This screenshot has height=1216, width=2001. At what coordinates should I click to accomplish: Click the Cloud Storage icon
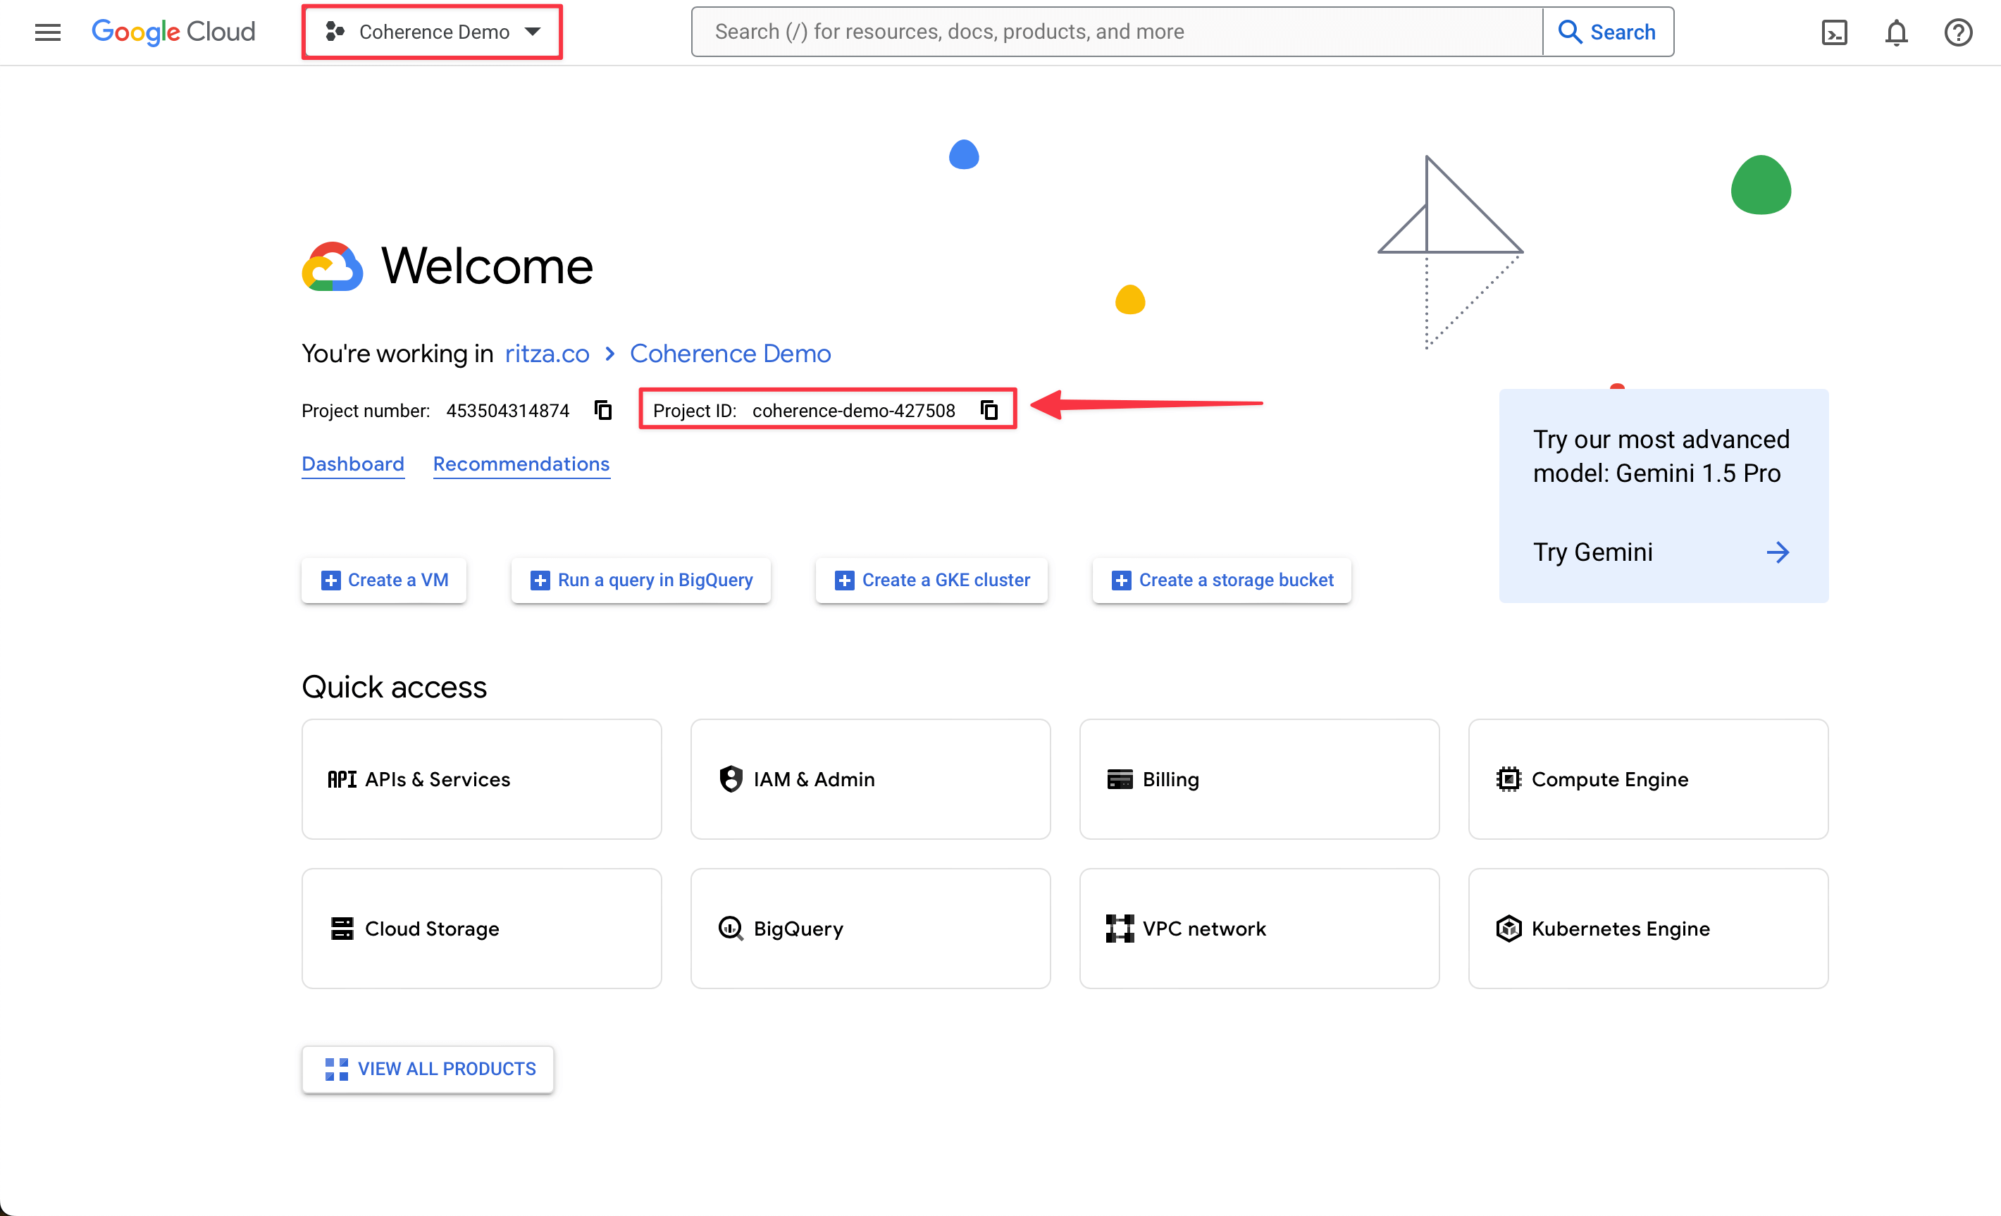[342, 929]
